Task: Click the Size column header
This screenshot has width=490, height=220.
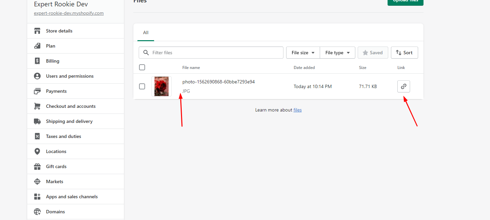Action: (363, 68)
